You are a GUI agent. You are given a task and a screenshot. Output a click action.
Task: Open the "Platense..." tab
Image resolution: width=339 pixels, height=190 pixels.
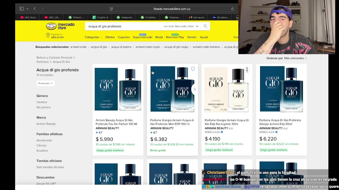172,17
